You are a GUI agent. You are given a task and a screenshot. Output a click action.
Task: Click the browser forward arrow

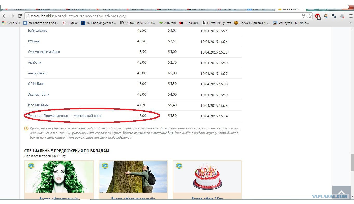pos(12,16)
